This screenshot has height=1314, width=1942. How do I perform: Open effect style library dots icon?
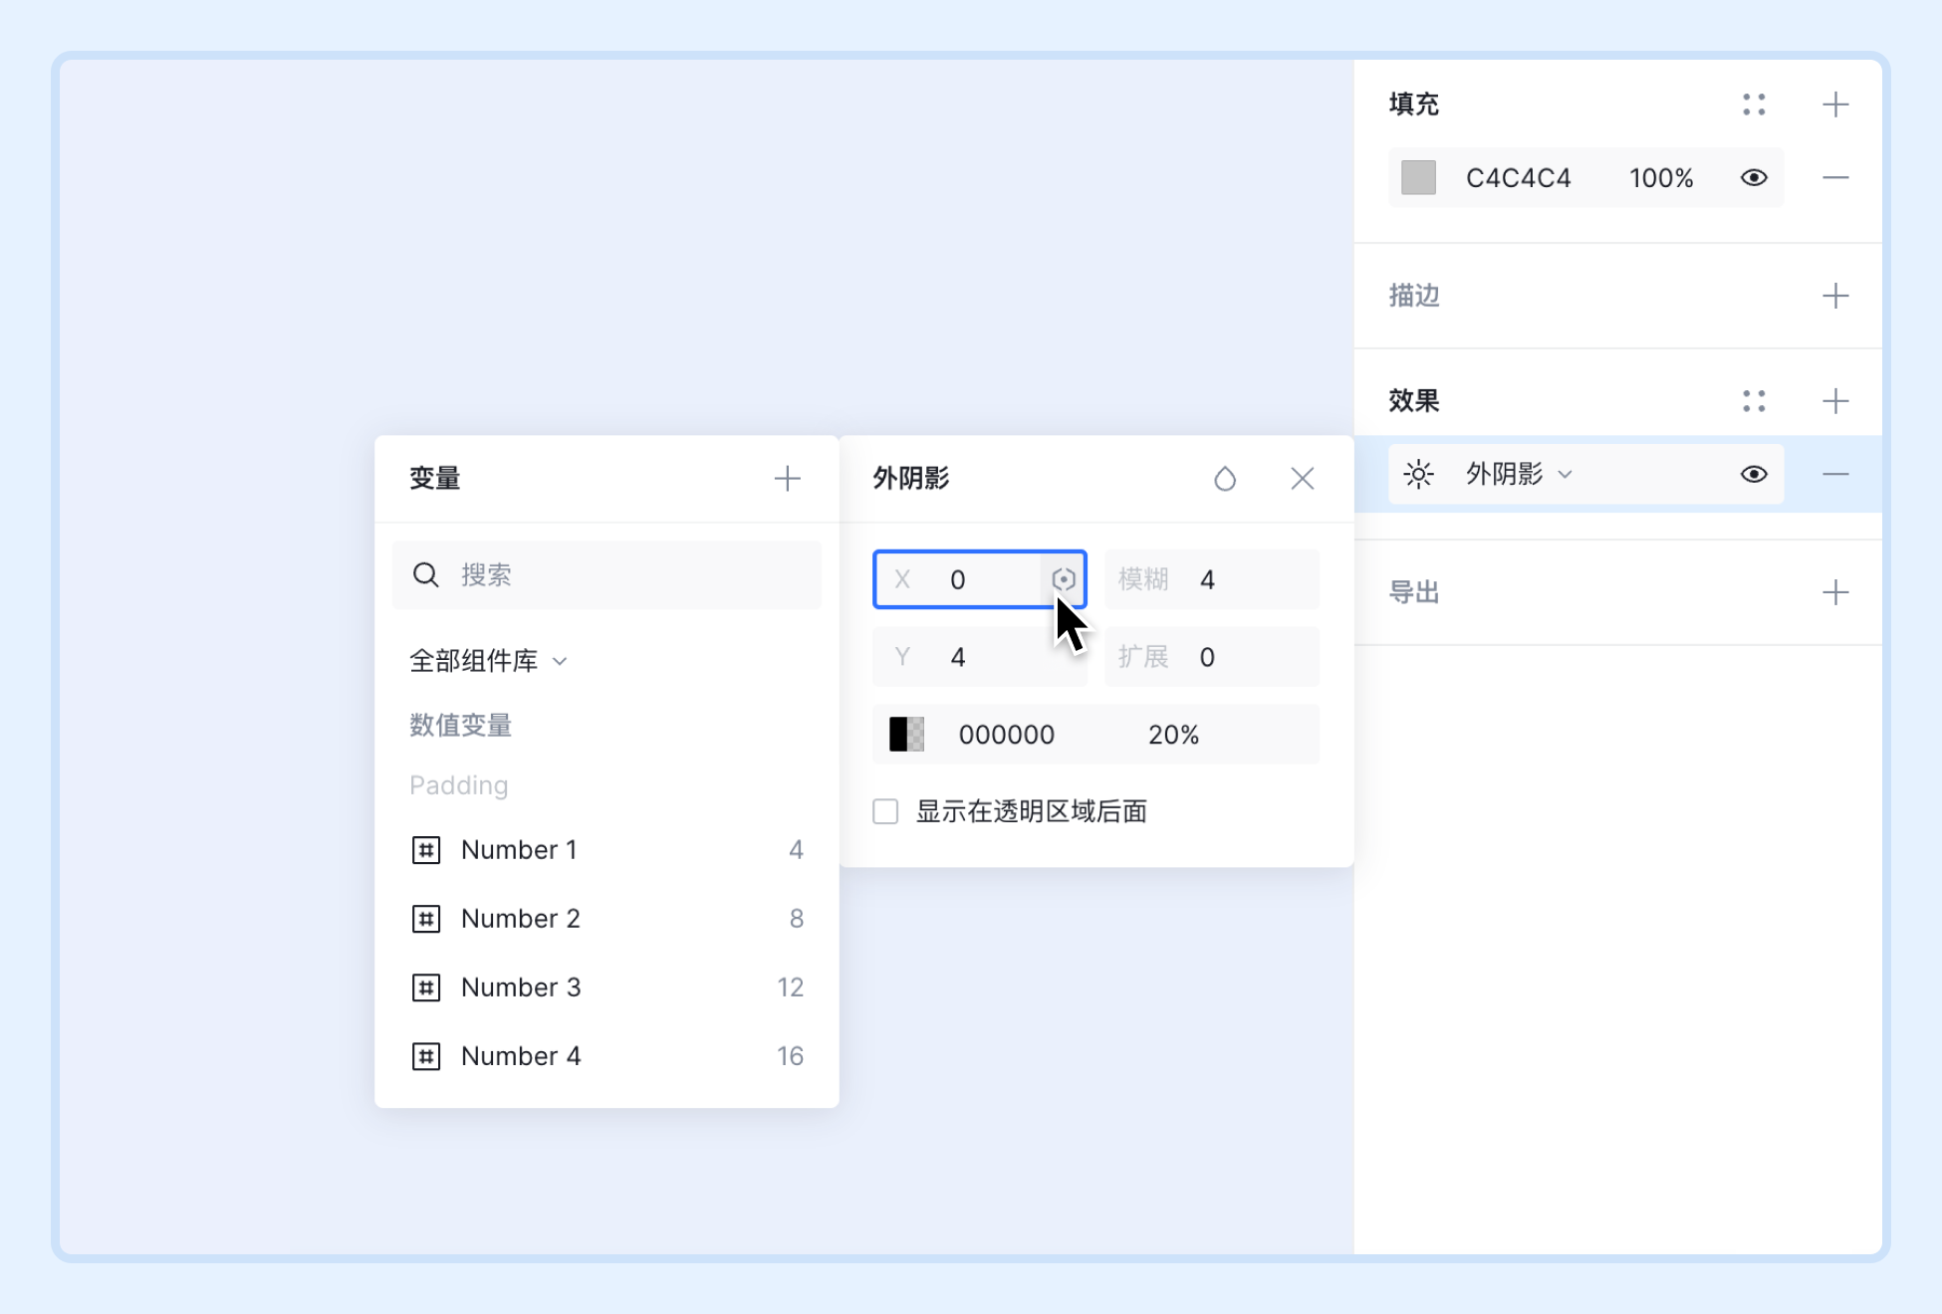pyautogui.click(x=1754, y=401)
